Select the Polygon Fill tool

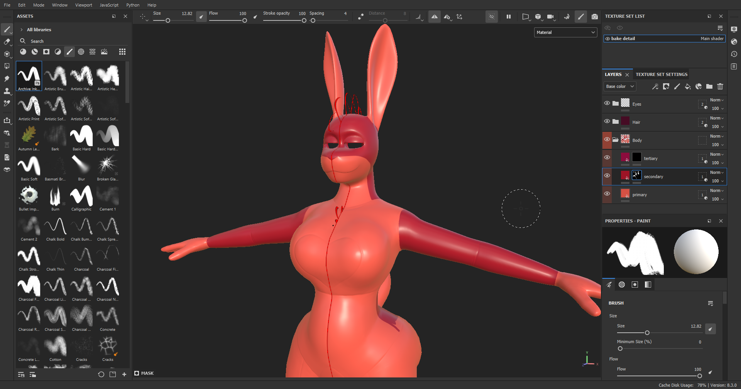coord(7,66)
